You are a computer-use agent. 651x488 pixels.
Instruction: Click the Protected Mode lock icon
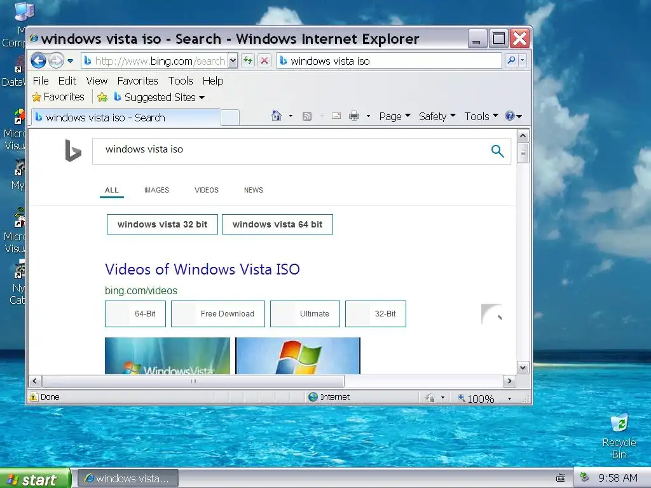[x=430, y=398]
